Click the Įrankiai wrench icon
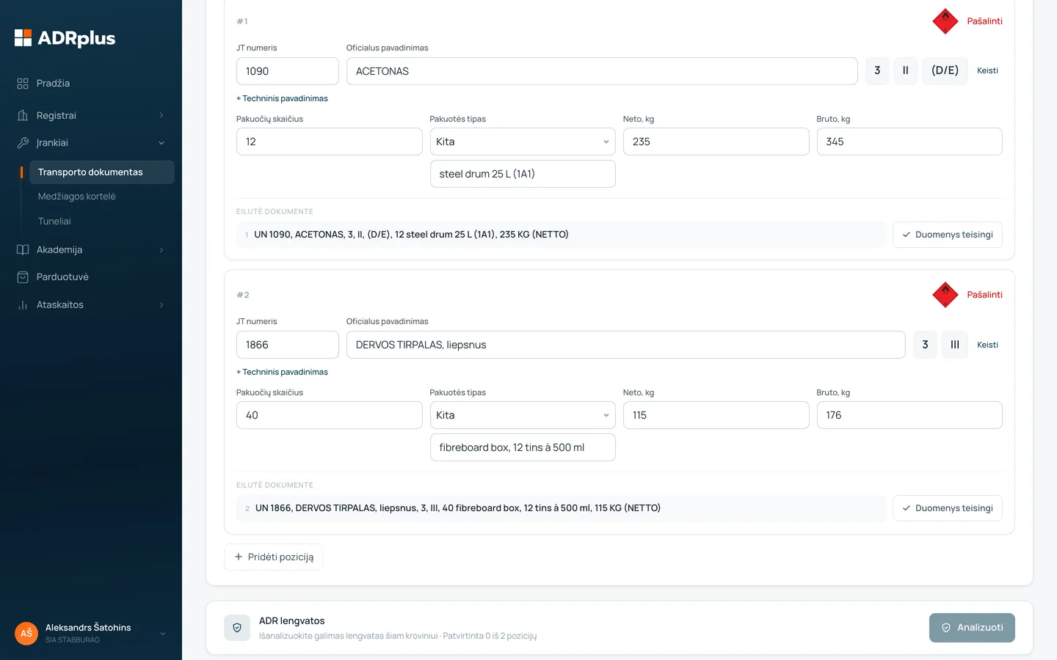This screenshot has height=660, width=1057. click(23, 143)
